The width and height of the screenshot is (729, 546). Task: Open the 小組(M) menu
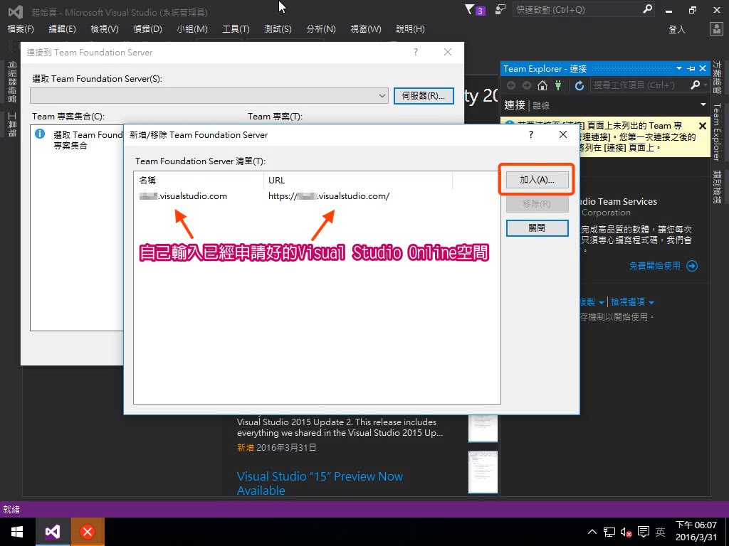(192, 28)
